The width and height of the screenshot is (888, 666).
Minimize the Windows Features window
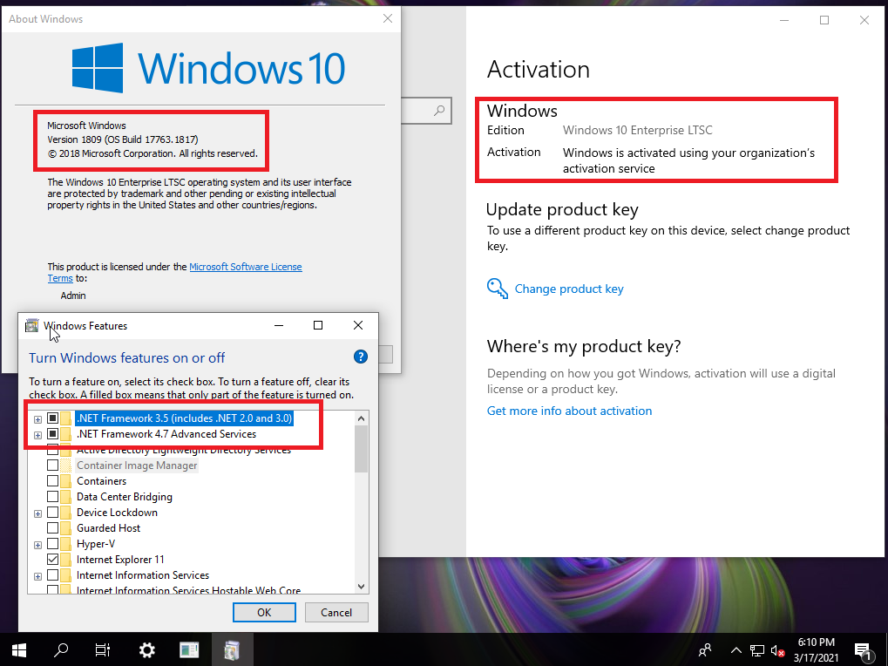tap(279, 325)
